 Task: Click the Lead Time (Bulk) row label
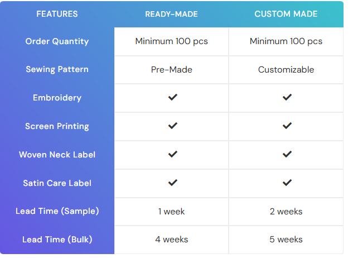[57, 240]
